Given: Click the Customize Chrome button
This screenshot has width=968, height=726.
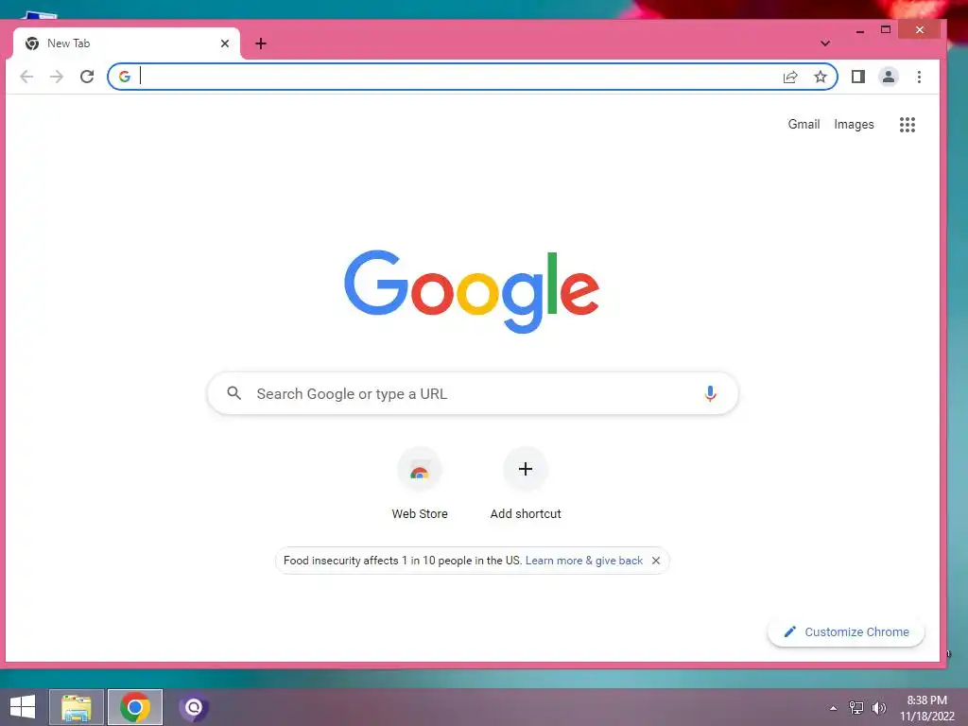Looking at the screenshot, I should (x=846, y=632).
